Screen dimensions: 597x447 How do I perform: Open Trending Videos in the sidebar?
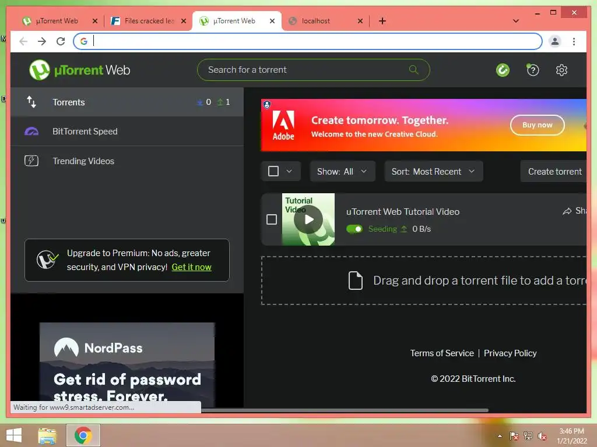tap(127, 161)
